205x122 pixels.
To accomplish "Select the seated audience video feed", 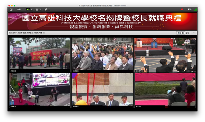I will pyautogui.click(x=102, y=55).
